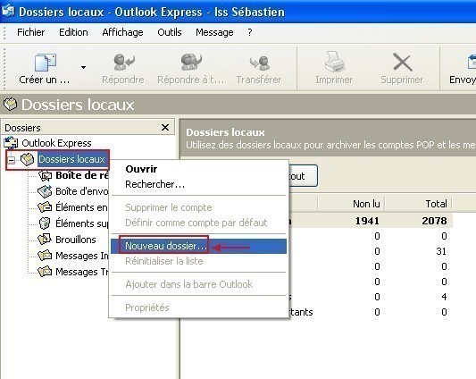This screenshot has height=379, width=476.
Task: Click the total count 2078
Action: tap(434, 221)
